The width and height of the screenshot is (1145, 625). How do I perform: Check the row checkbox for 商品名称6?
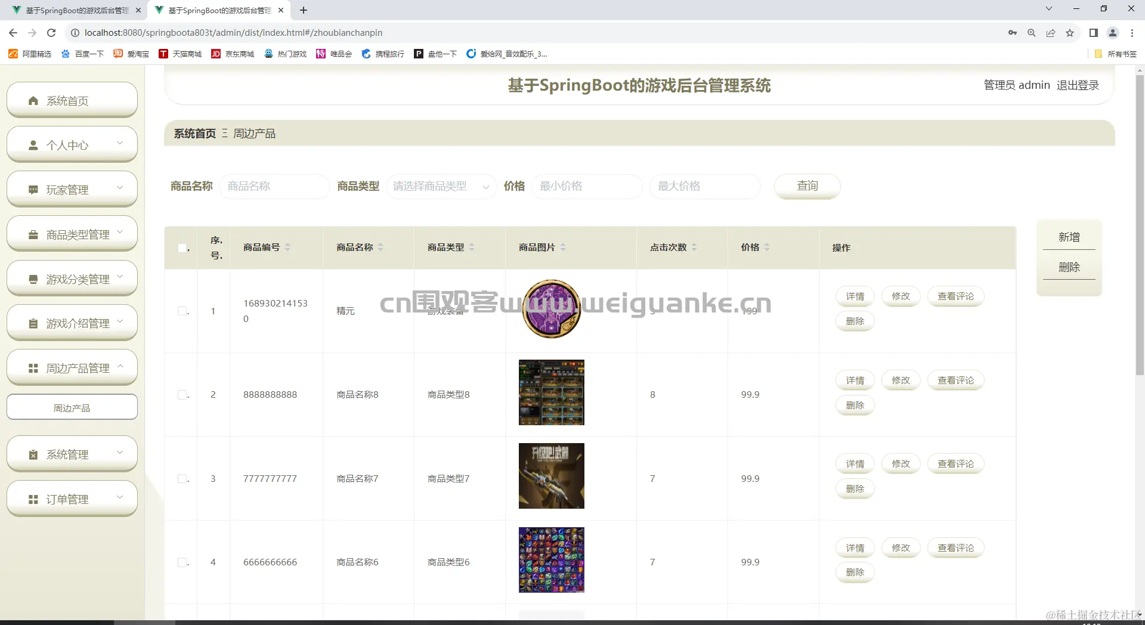coord(182,562)
